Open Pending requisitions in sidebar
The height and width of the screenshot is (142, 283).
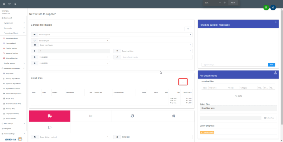coord(13,79)
